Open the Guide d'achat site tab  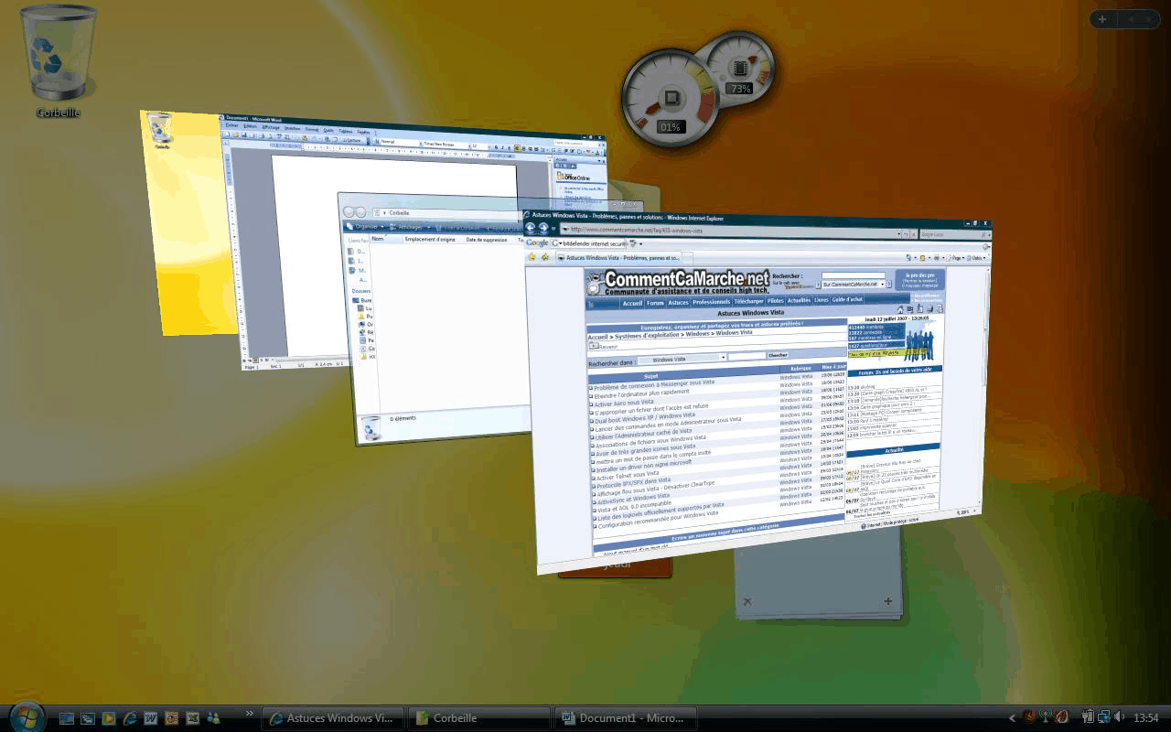click(847, 298)
